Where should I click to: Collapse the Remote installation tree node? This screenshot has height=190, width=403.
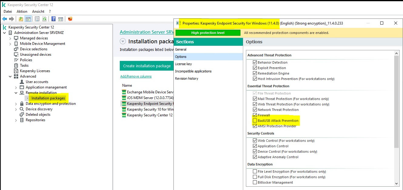tap(16, 93)
